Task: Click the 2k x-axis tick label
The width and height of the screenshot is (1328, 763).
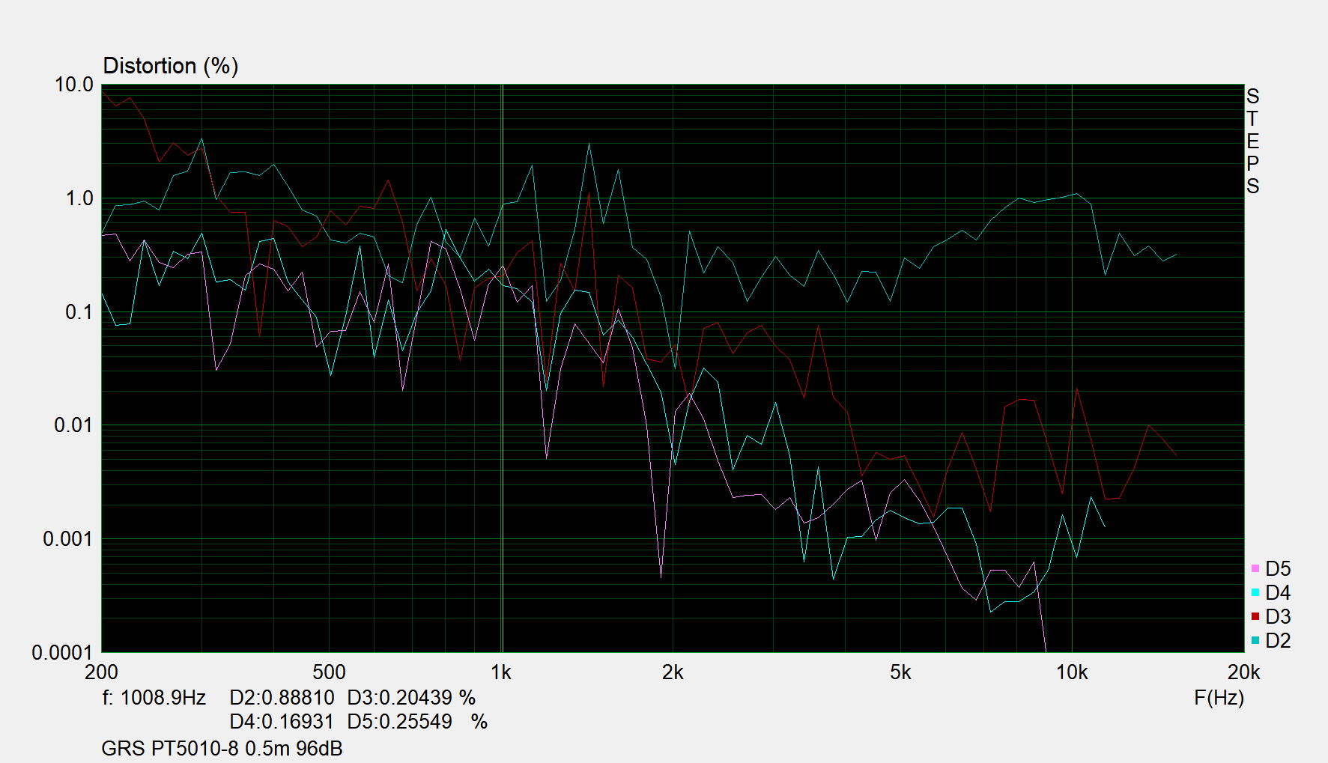Action: point(673,672)
